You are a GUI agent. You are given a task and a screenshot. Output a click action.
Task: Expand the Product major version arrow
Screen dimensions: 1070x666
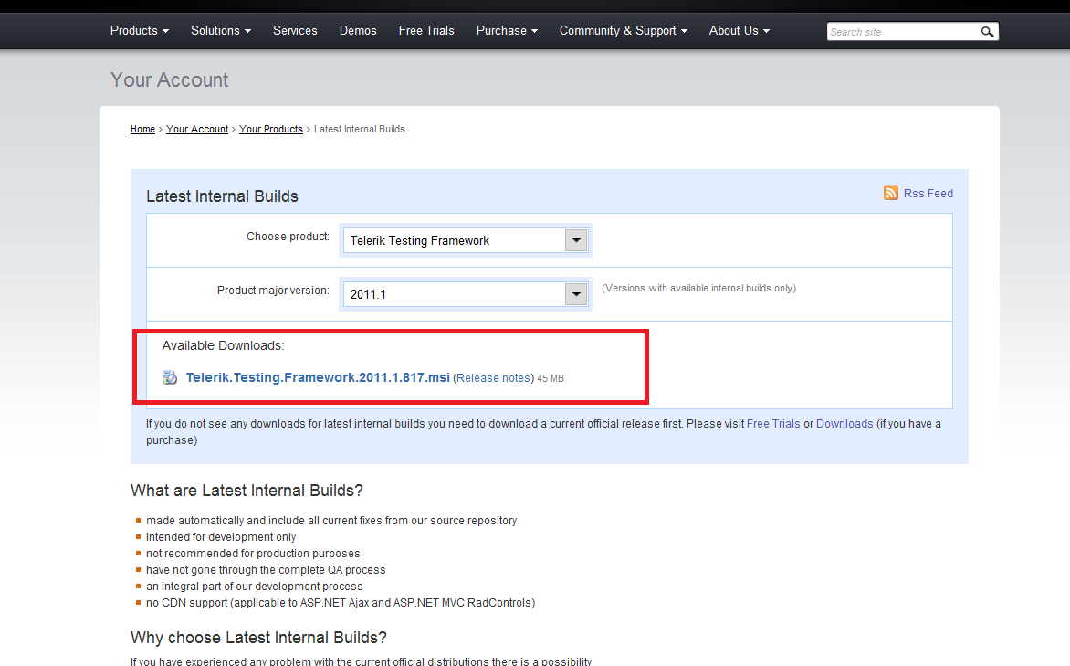click(576, 294)
